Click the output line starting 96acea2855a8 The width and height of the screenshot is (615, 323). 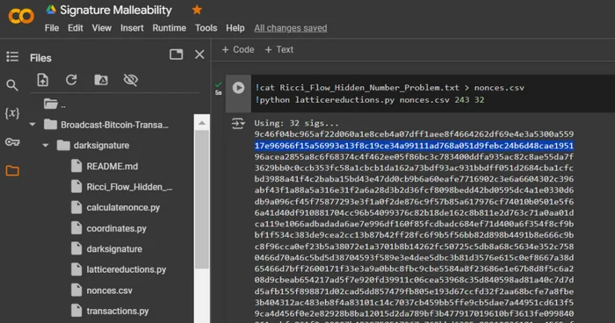click(x=414, y=157)
